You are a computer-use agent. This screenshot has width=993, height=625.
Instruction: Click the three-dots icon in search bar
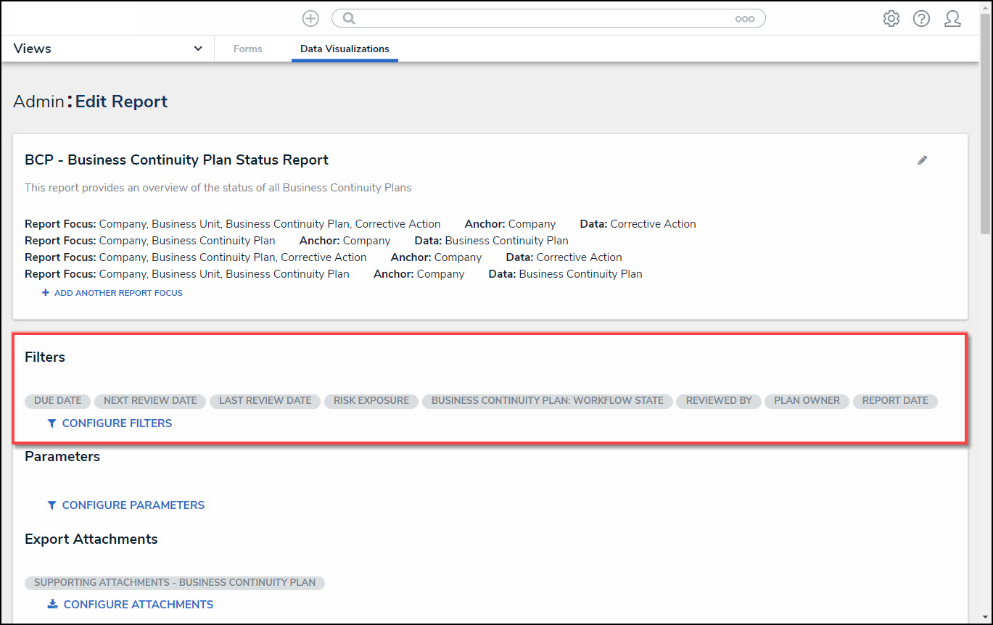744,20
